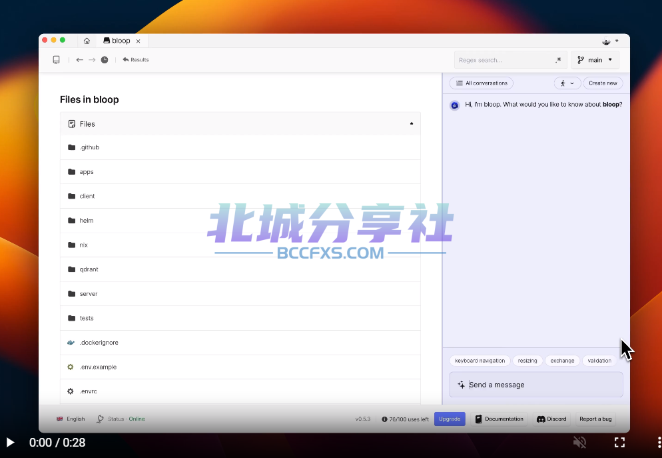Close the bloop tab
Viewport: 662px width, 458px height.
pyautogui.click(x=138, y=41)
